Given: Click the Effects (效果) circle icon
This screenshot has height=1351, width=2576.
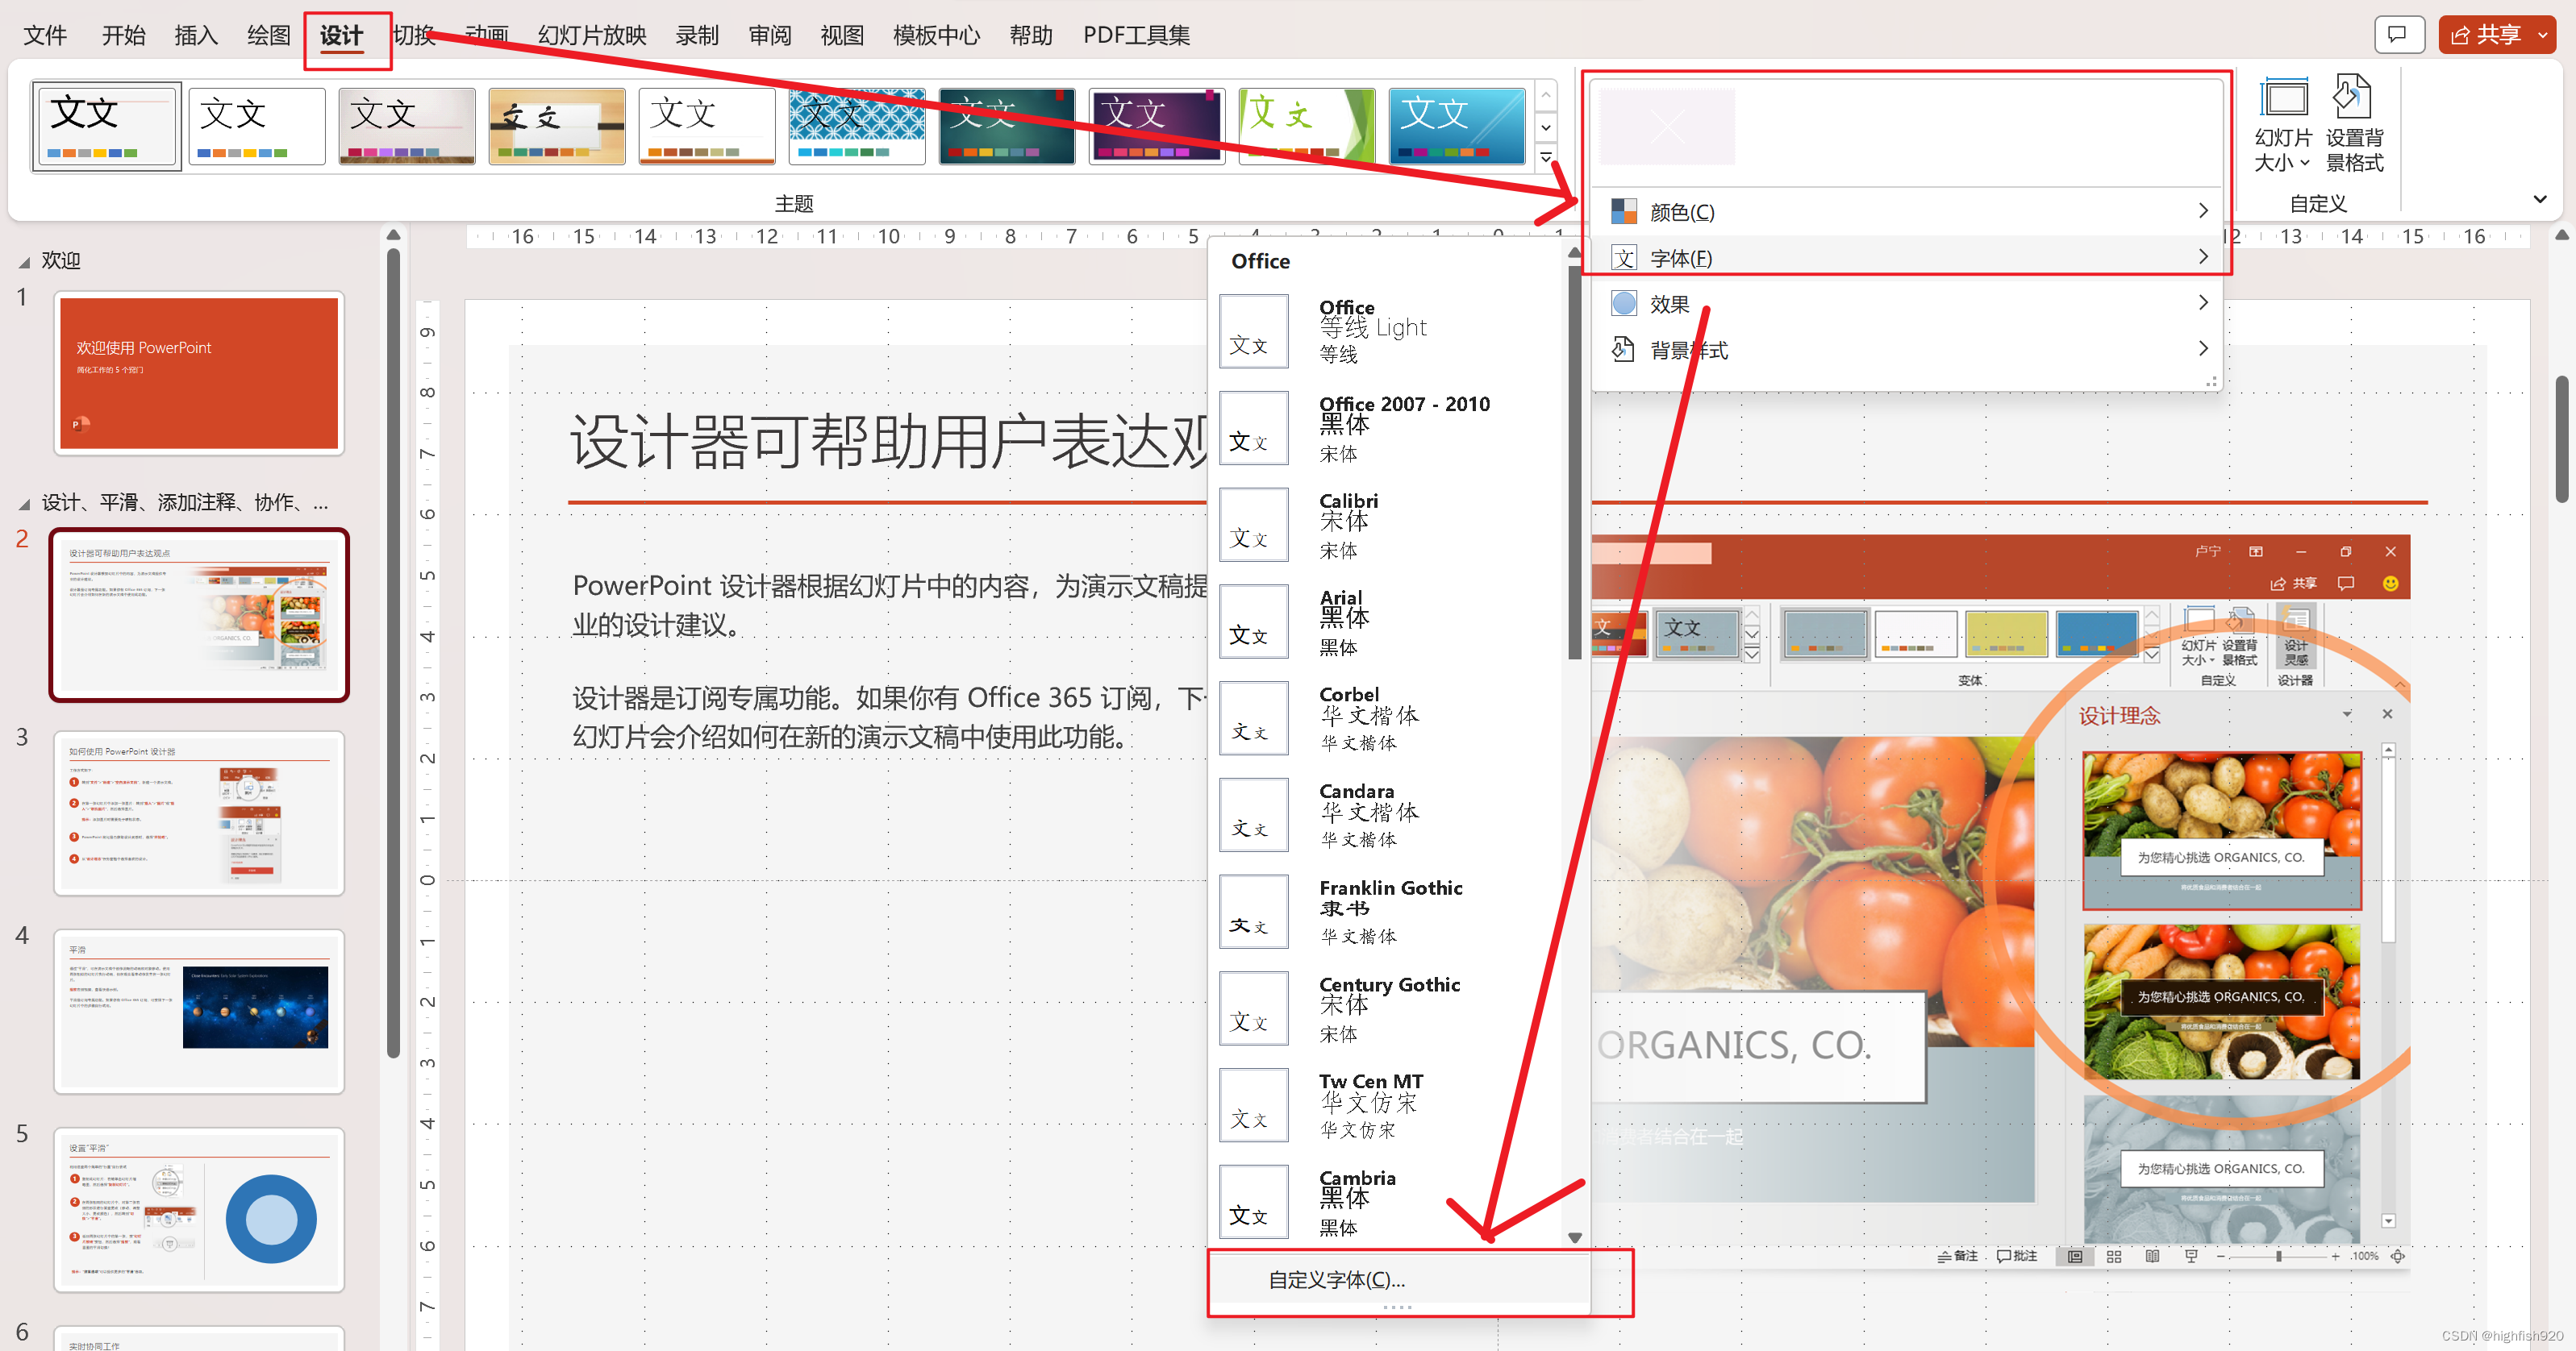Looking at the screenshot, I should point(1624,304).
